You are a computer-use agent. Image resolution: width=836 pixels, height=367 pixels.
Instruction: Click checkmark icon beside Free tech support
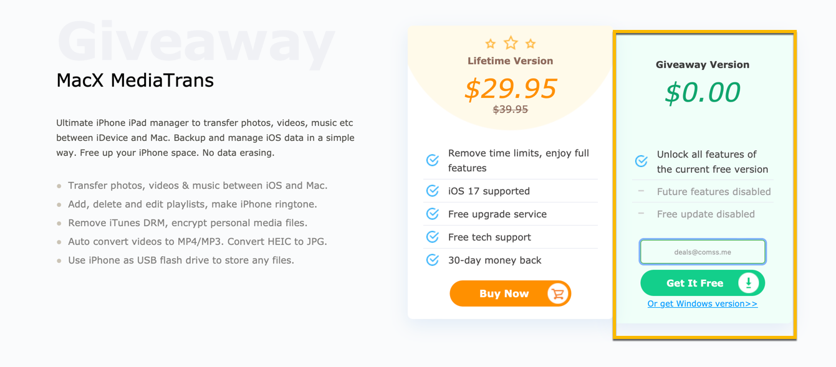pos(432,237)
